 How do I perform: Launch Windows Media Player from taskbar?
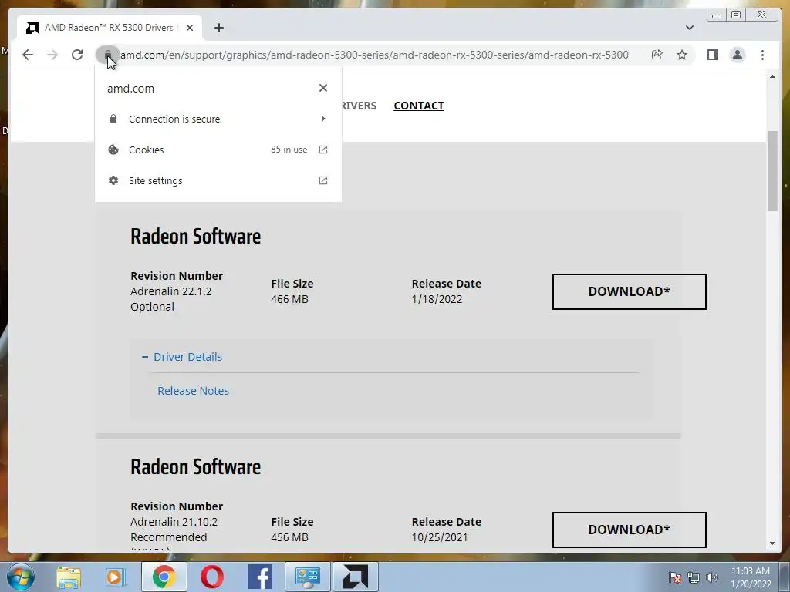[x=116, y=577]
